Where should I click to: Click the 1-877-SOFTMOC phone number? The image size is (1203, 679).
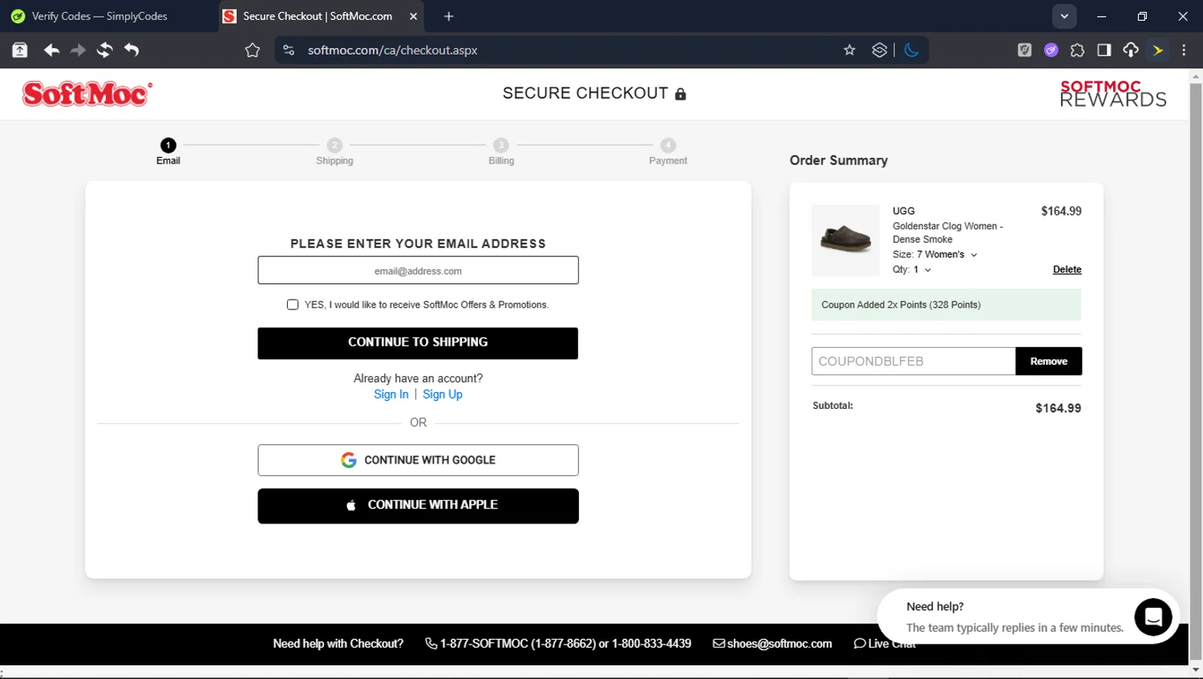click(x=558, y=644)
